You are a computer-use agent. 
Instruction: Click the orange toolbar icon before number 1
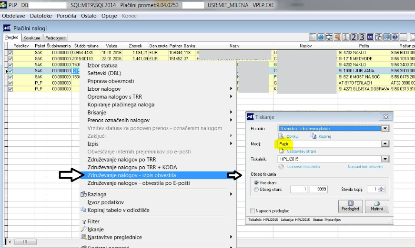click(x=337, y=37)
